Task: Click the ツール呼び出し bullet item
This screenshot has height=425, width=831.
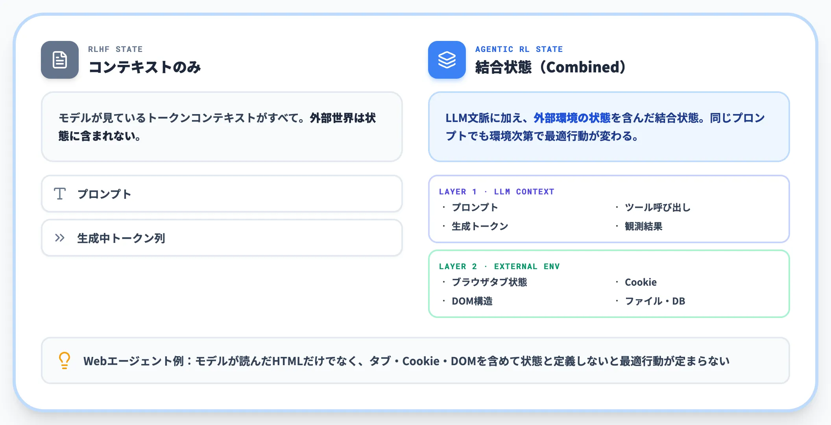Action: (x=658, y=207)
